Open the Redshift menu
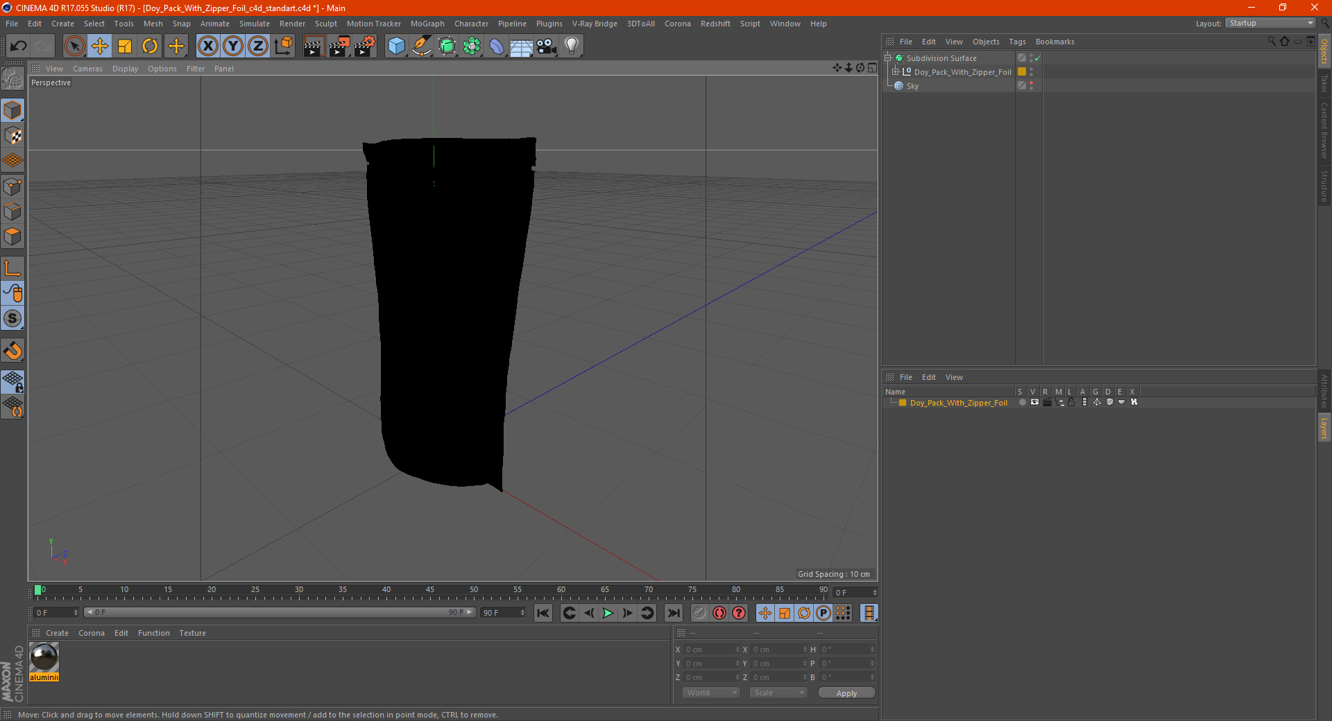Image resolution: width=1332 pixels, height=721 pixels. coord(715,24)
